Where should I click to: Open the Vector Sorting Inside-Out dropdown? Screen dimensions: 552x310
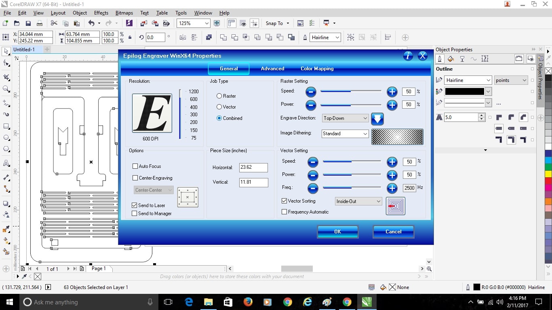(358, 201)
